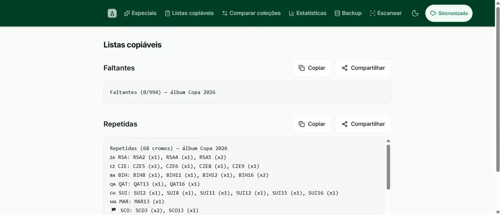Share the Repetidas list
This screenshot has width=501, height=215.
click(363, 124)
